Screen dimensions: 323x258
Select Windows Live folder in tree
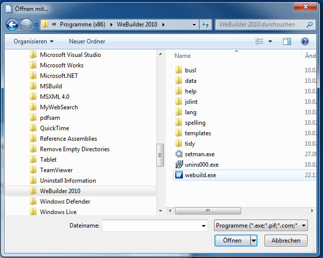[x=58, y=212]
